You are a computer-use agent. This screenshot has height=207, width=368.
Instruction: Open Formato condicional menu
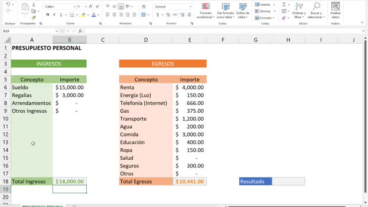point(206,10)
